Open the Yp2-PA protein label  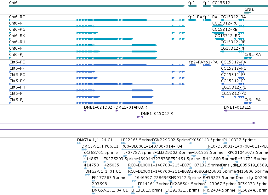196,62
